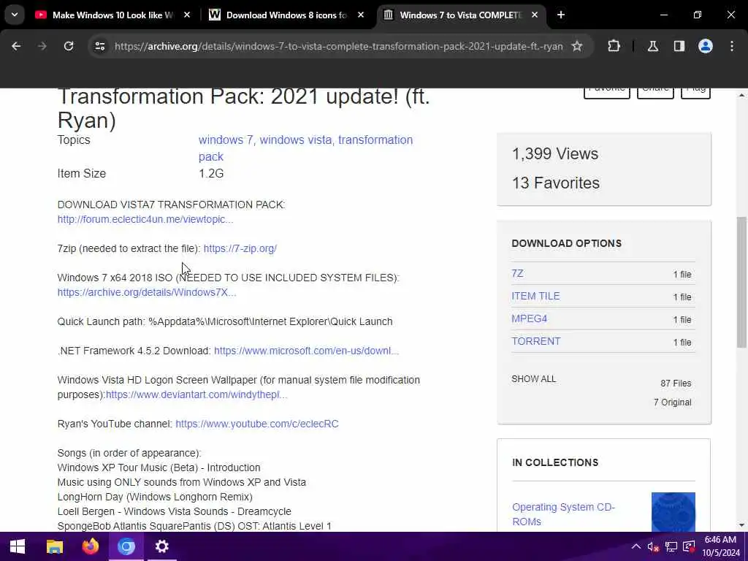Click SHOW ALL download files
The height and width of the screenshot is (561, 748).
[534, 379]
